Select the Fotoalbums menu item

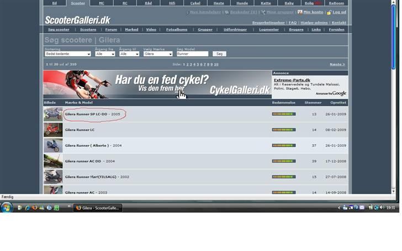coord(177,29)
